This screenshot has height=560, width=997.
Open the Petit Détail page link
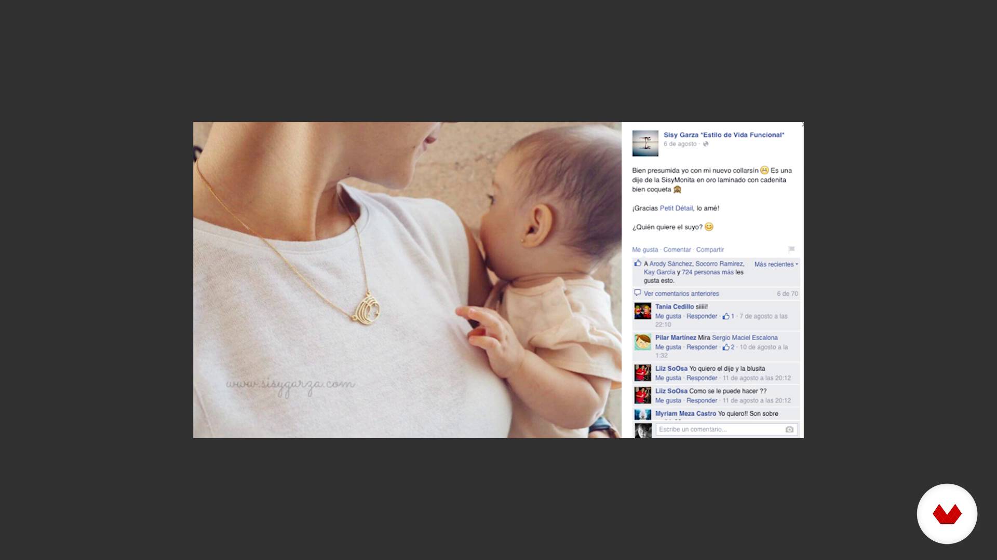point(676,208)
